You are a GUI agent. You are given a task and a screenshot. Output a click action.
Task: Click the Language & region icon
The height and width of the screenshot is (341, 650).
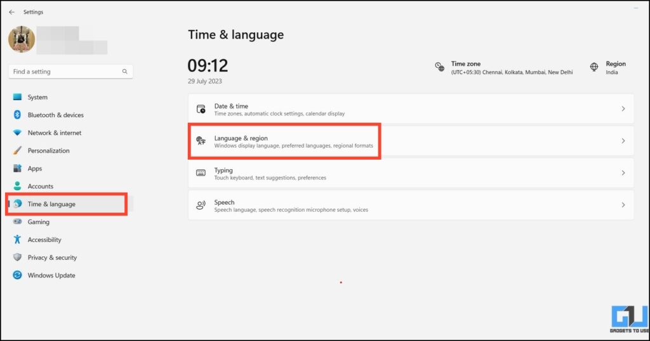[201, 141]
